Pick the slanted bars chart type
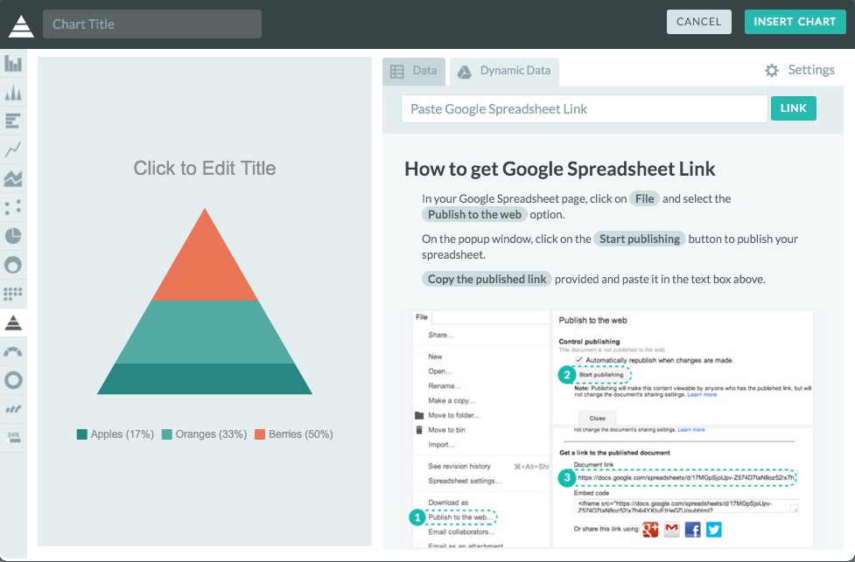The height and width of the screenshot is (562, 855). (x=13, y=409)
